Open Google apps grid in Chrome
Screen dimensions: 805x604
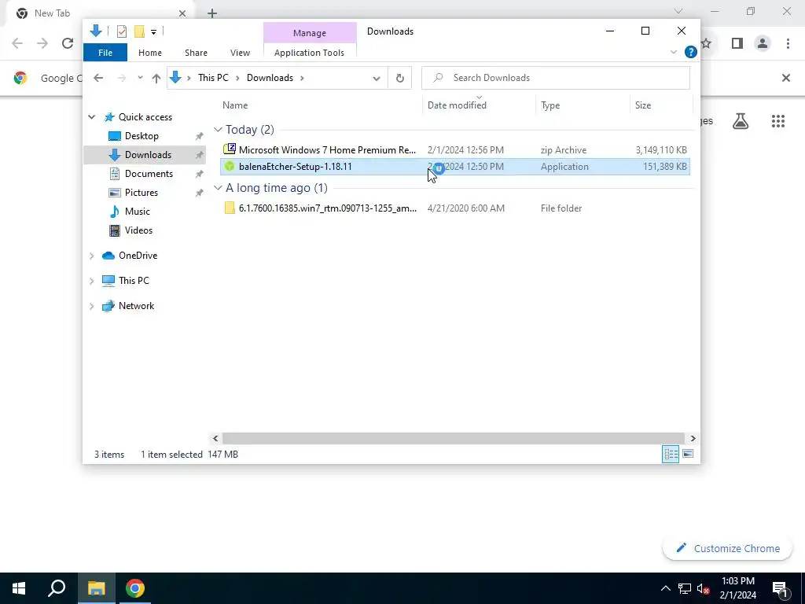(777, 121)
